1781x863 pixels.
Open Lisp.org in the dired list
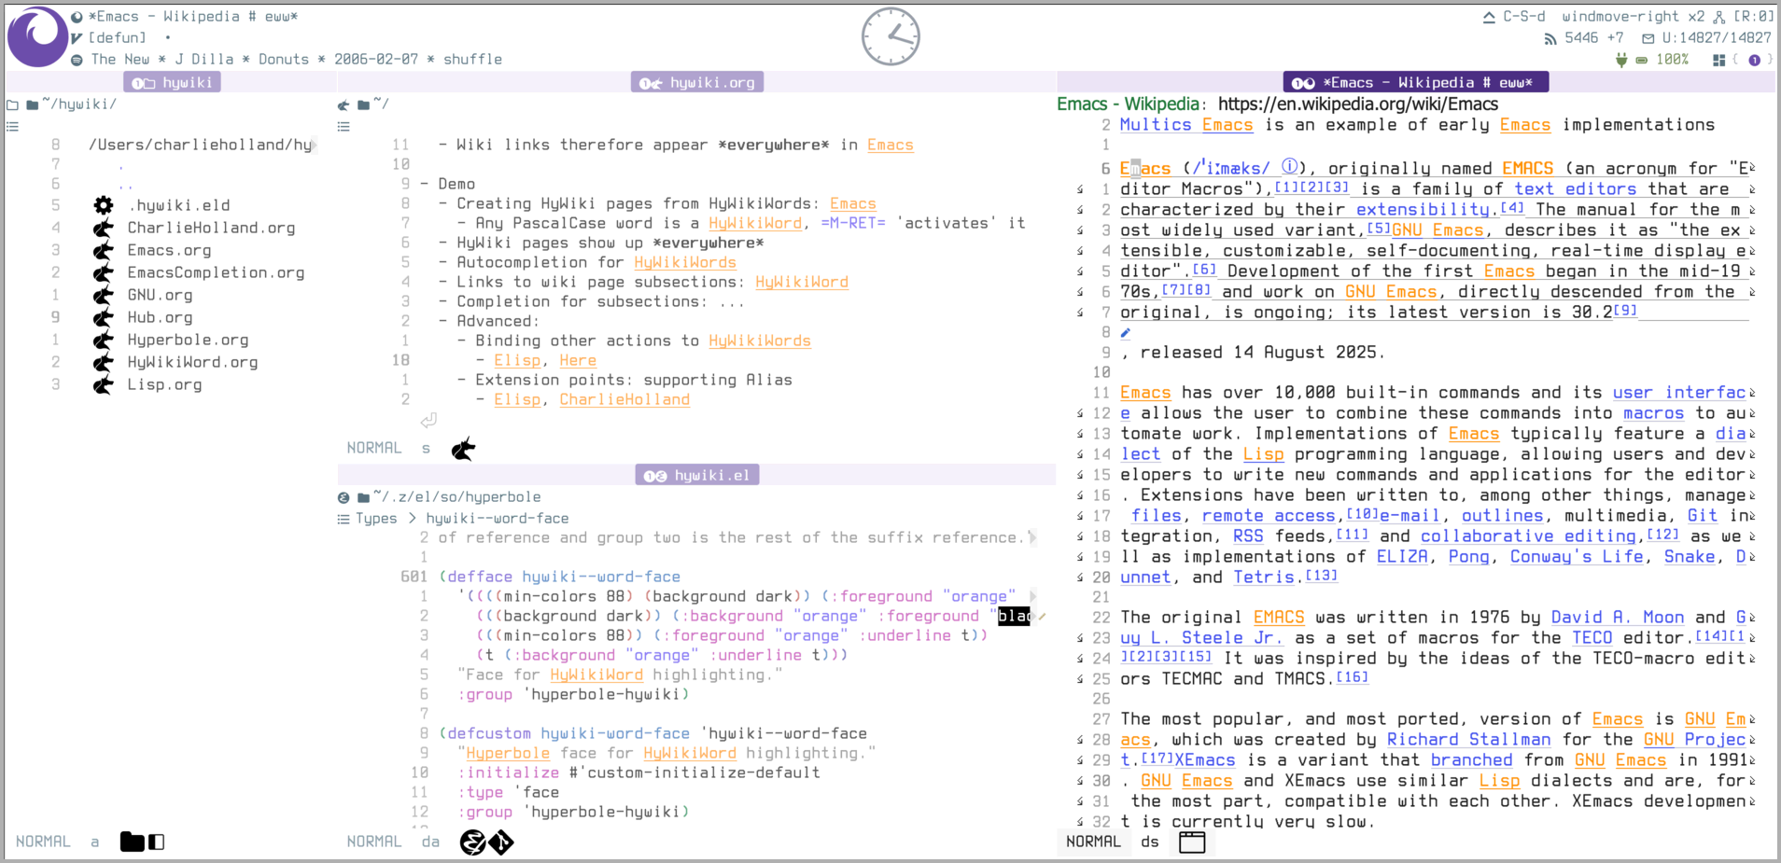pos(164,384)
